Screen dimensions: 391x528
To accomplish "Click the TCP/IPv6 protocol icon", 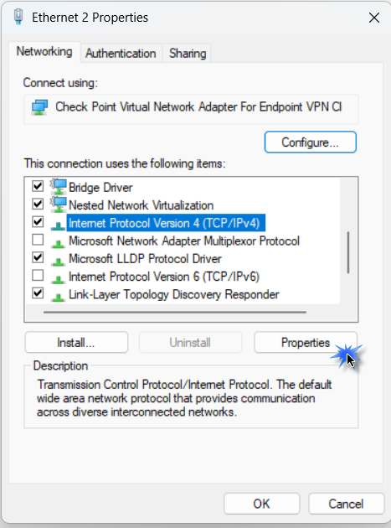I will pos(59,279).
